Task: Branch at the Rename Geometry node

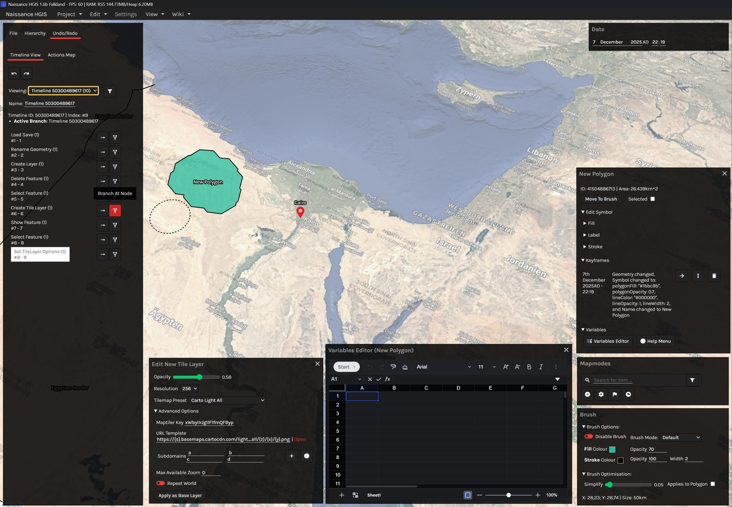Action: tap(115, 152)
